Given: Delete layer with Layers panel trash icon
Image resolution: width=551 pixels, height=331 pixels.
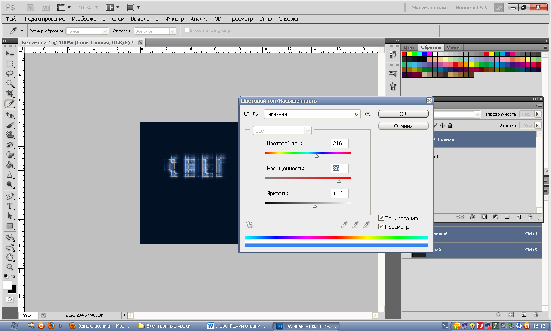Looking at the screenshot, I should (530, 217).
